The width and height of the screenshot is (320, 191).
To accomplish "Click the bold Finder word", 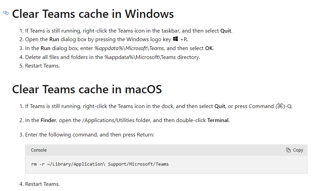I will pos(48,120).
